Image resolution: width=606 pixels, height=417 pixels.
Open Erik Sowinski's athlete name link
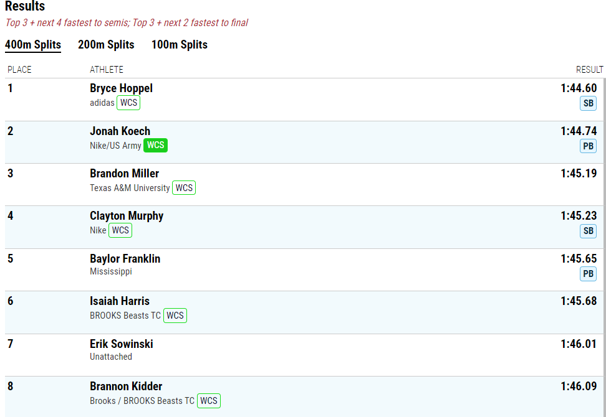tap(122, 344)
